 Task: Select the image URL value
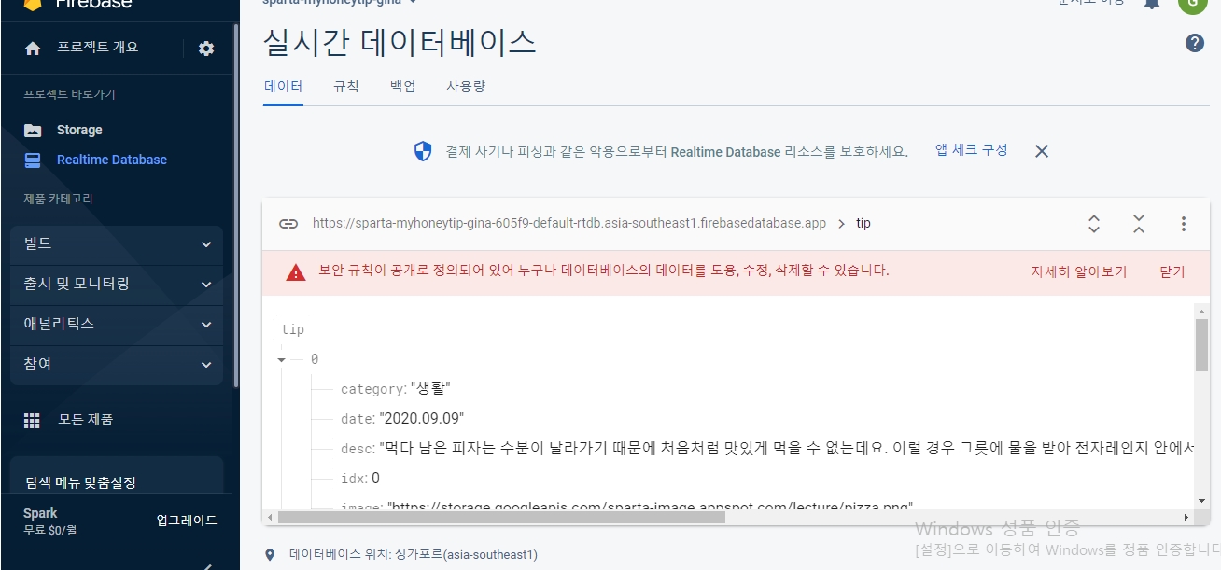[650, 507]
